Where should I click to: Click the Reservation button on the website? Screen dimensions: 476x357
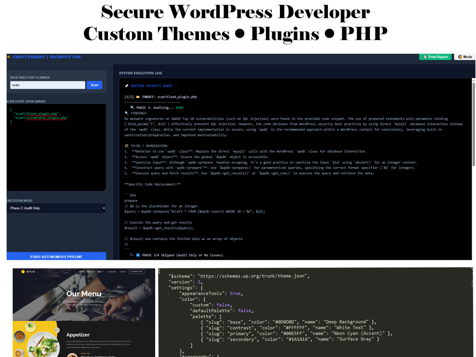pos(137,271)
